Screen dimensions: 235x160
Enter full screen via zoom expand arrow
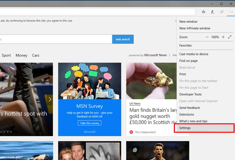[x=230, y=37]
